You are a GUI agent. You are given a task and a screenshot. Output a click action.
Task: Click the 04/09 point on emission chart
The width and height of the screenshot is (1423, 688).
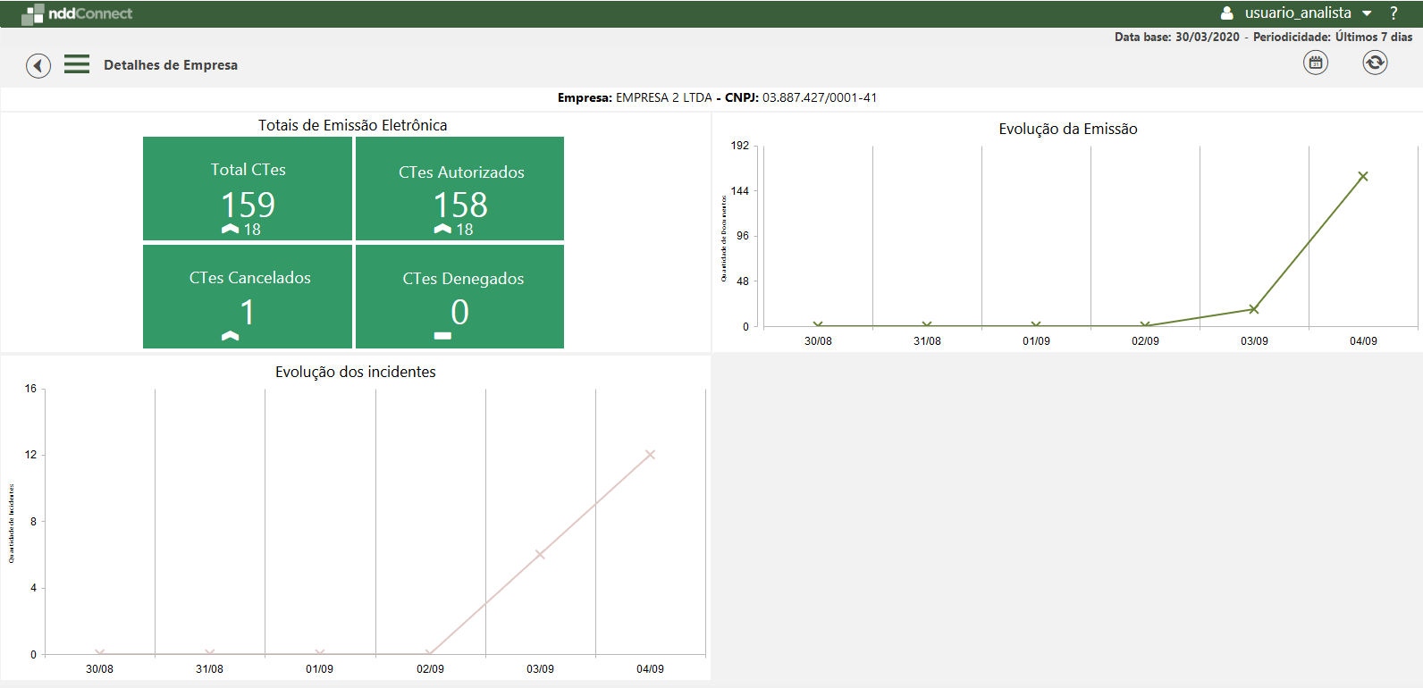pyautogui.click(x=1362, y=177)
